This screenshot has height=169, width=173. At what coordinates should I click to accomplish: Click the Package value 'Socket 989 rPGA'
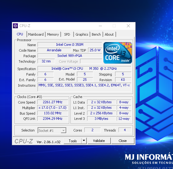point(70,56)
